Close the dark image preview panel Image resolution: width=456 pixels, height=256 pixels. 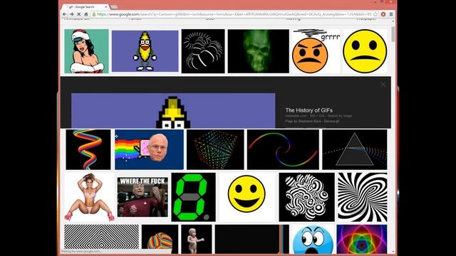[x=383, y=84]
